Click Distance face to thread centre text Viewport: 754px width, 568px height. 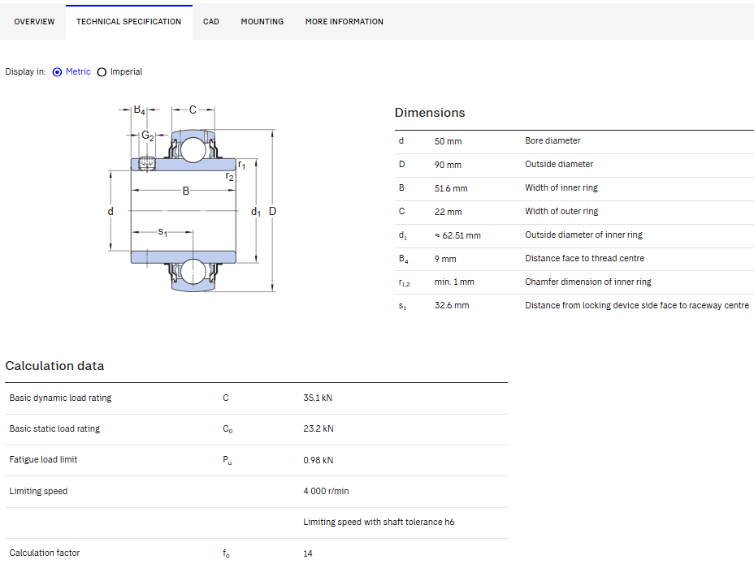point(585,258)
